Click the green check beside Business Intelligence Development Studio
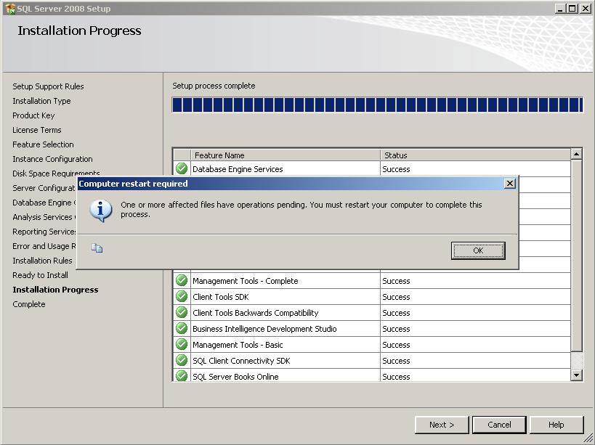The image size is (595, 445). tap(182, 328)
